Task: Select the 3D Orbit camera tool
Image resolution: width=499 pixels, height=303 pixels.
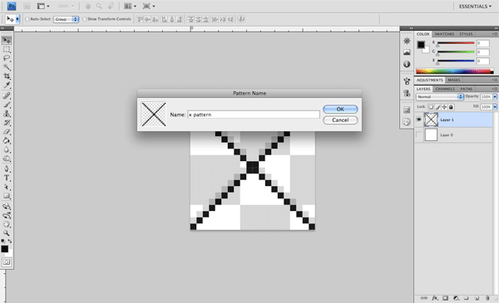Action: tap(7, 216)
